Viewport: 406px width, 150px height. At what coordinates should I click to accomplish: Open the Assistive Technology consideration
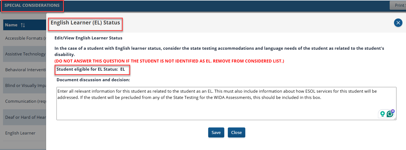point(25,54)
